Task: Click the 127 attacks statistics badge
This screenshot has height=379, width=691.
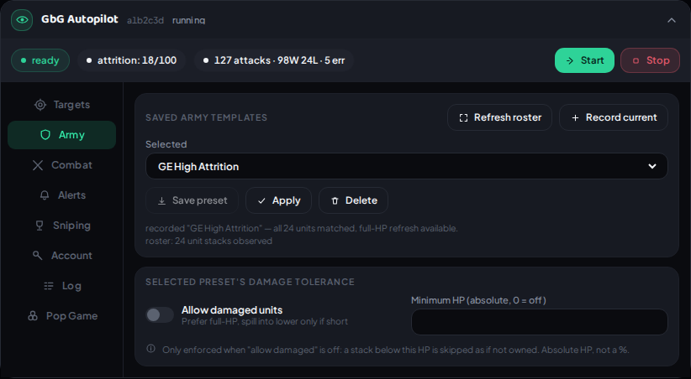Action: click(274, 60)
